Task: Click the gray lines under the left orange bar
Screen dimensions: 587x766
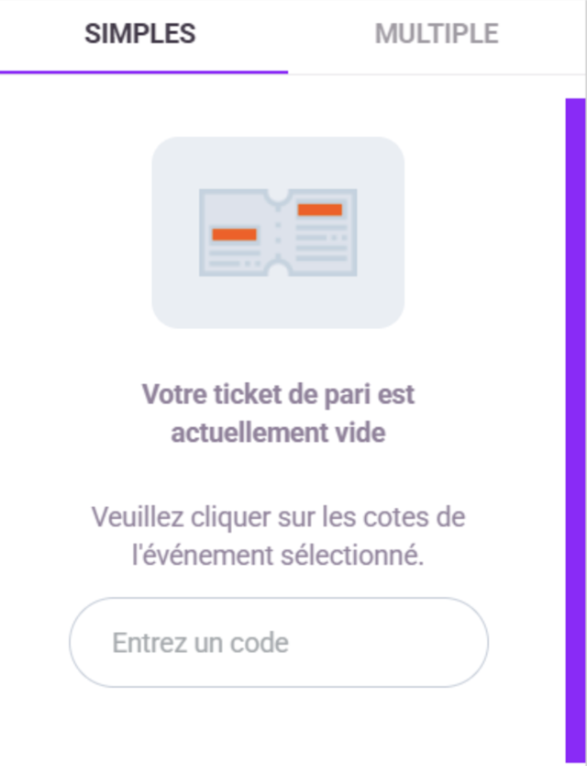Action: tap(234, 257)
